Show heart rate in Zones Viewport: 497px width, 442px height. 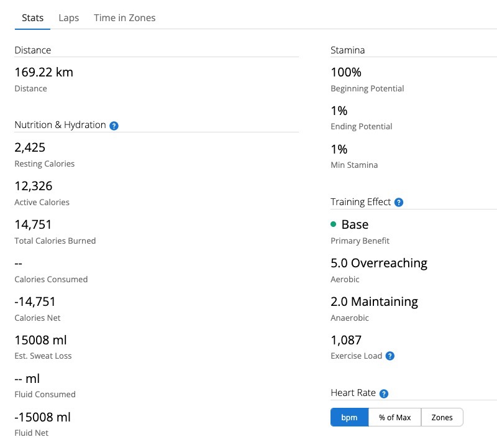(442, 417)
